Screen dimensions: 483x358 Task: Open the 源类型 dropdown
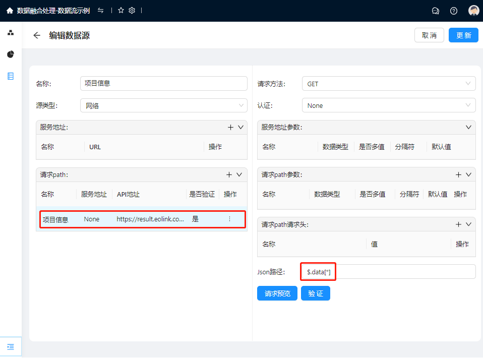(163, 105)
